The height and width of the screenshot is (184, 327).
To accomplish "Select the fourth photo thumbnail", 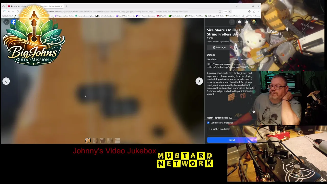I will coord(110,140).
